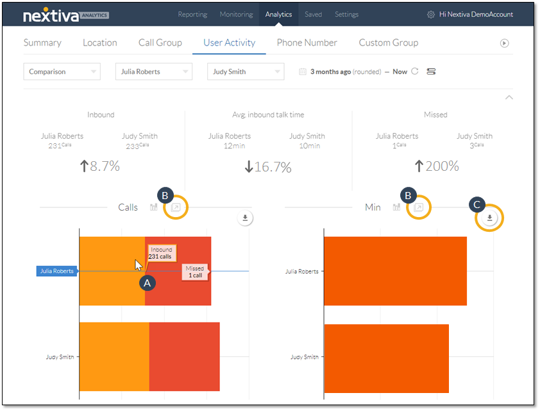Click the calendar icon beside date range
Screen dimensions: 540x411
(x=302, y=72)
